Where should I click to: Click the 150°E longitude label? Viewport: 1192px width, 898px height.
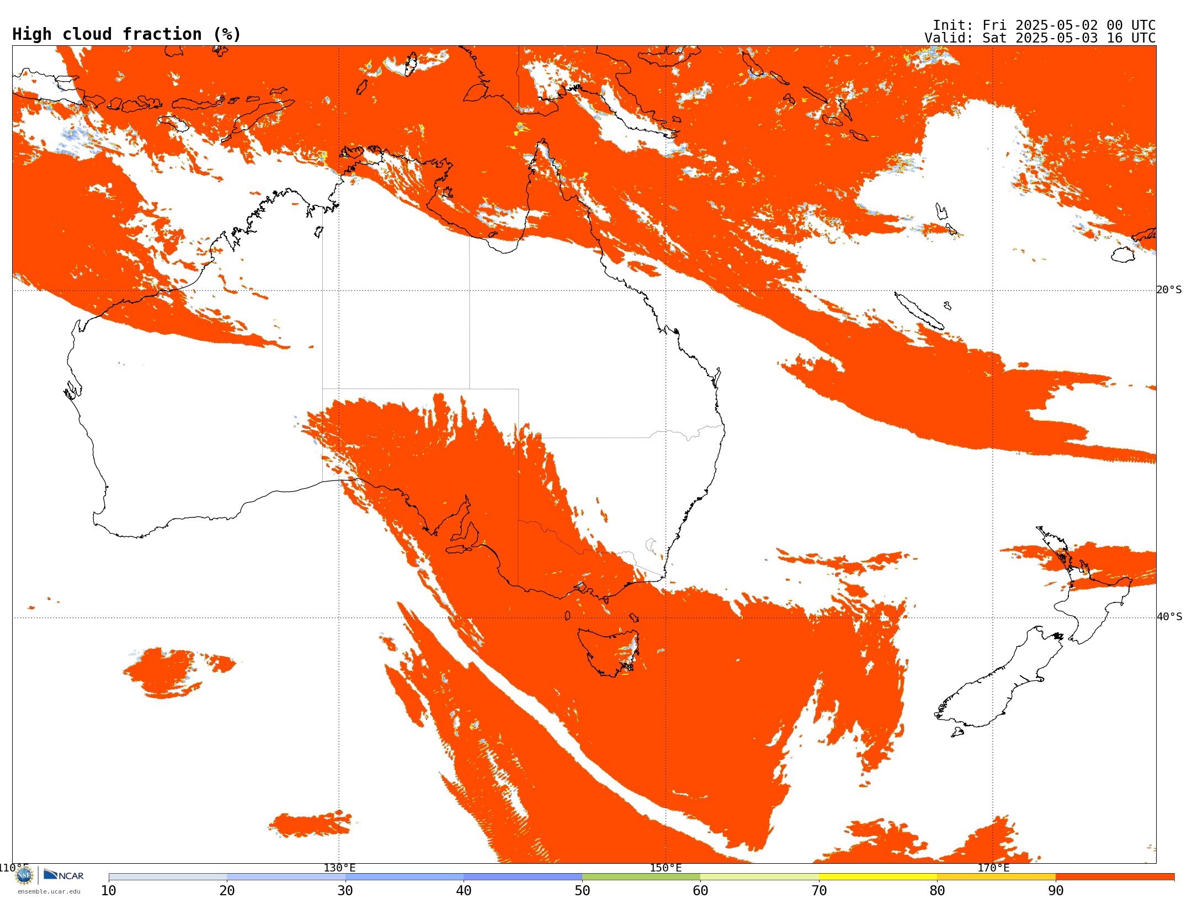[666, 868]
